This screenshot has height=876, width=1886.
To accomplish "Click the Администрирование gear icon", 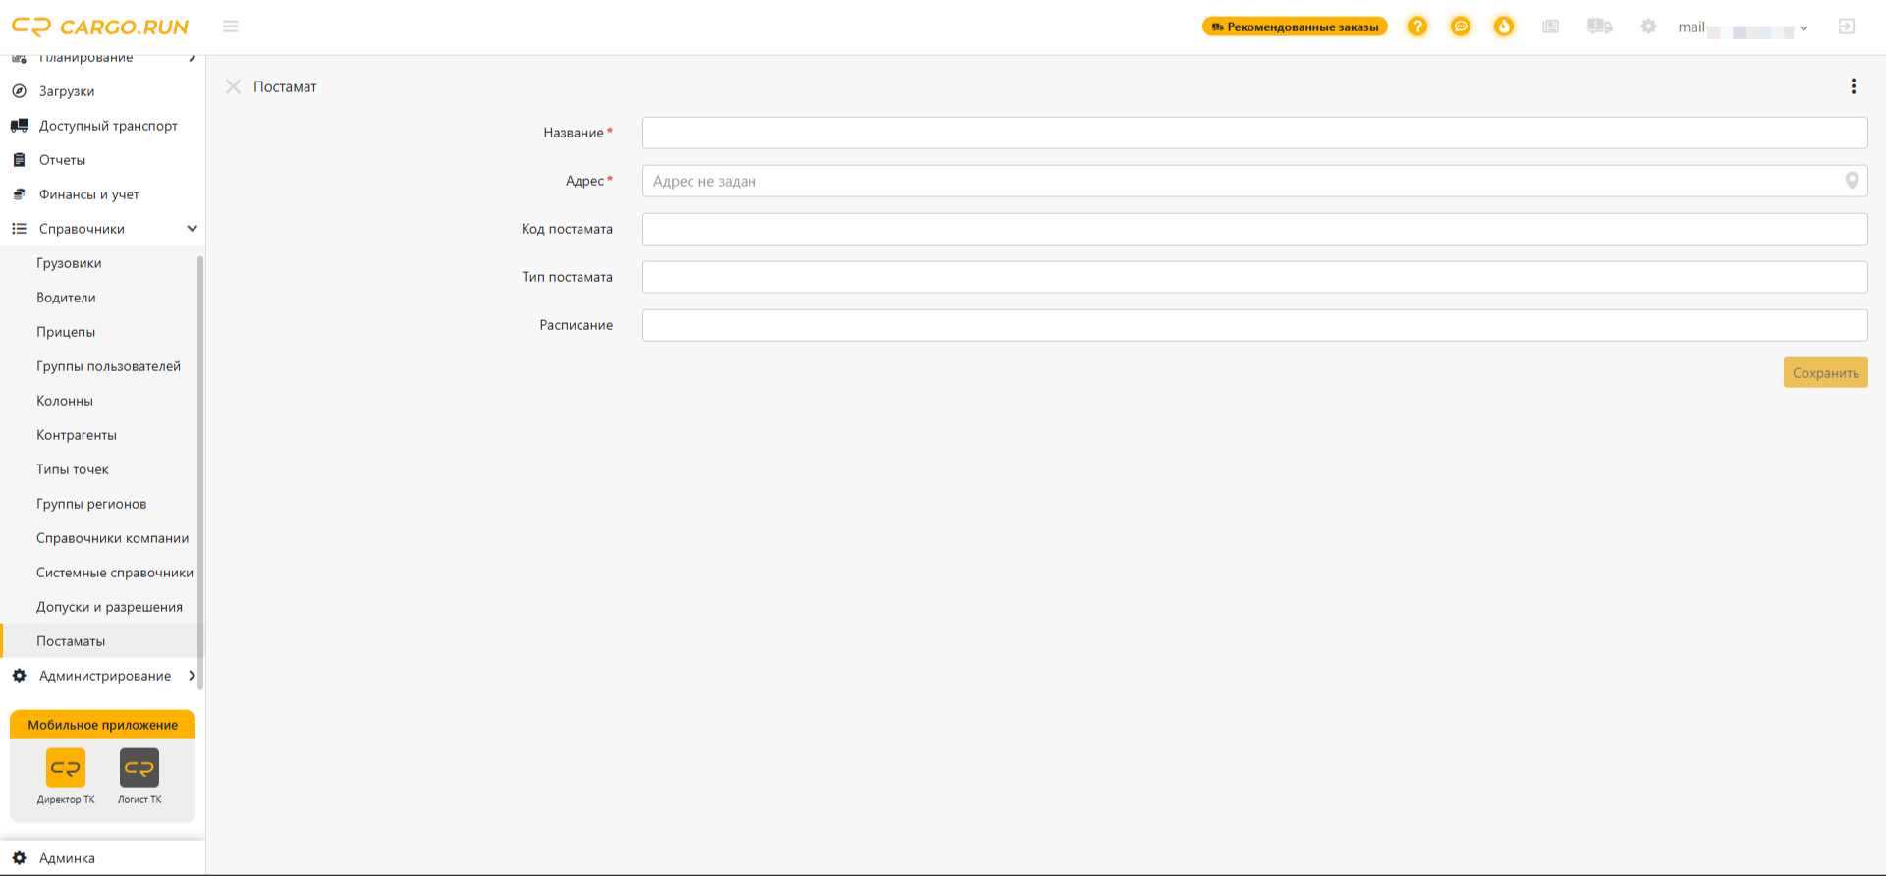I will (x=19, y=676).
